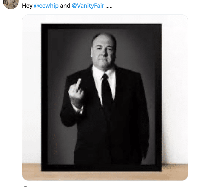The height and width of the screenshot is (187, 203).
Task: Click the white wall right of the frame
Action: (x=175, y=89)
